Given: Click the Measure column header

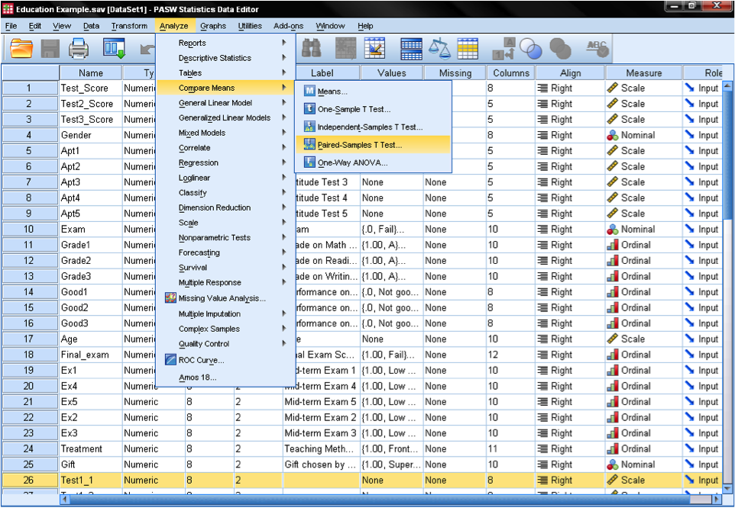Looking at the screenshot, I should [x=643, y=73].
